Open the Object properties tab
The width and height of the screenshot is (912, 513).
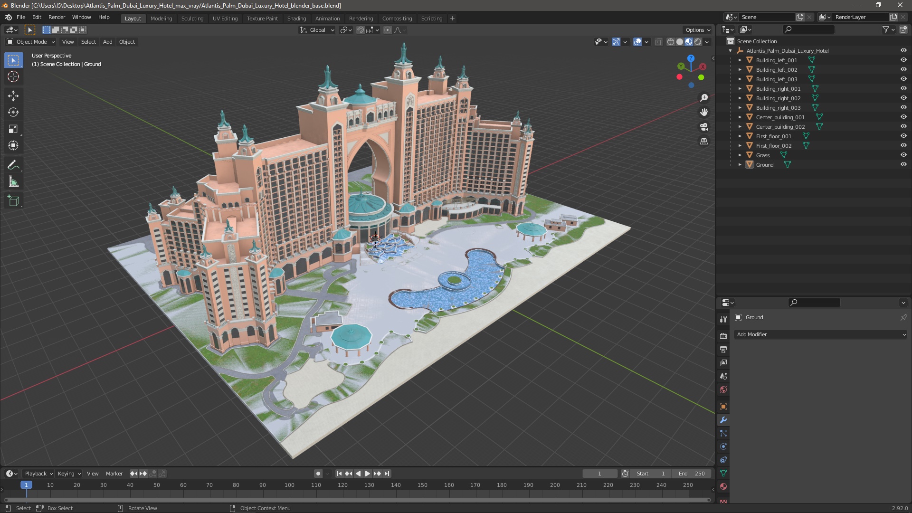[723, 407]
